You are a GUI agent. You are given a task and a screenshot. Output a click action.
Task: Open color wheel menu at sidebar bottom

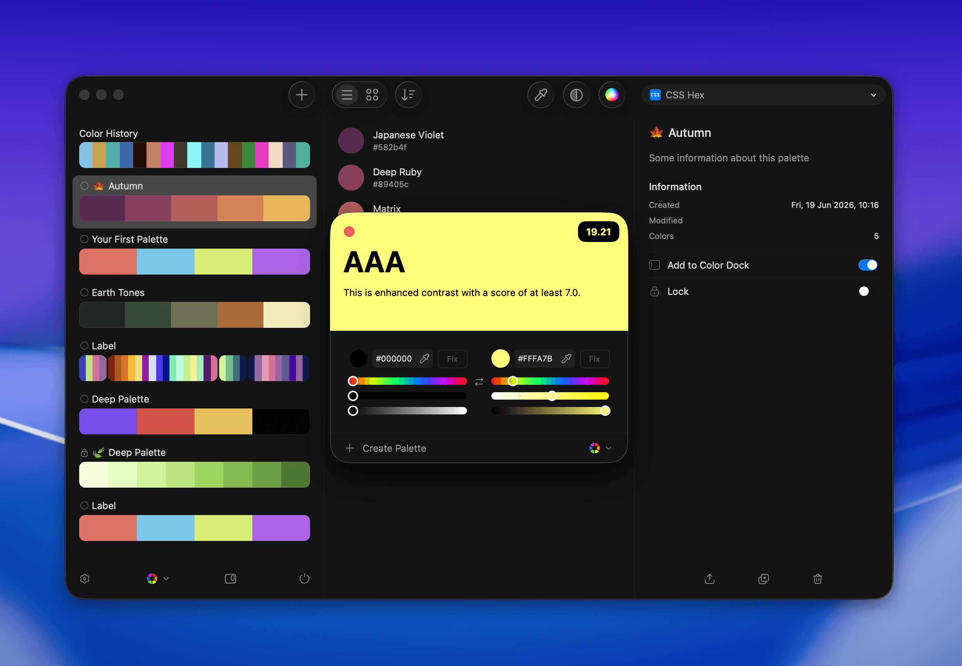coord(157,578)
